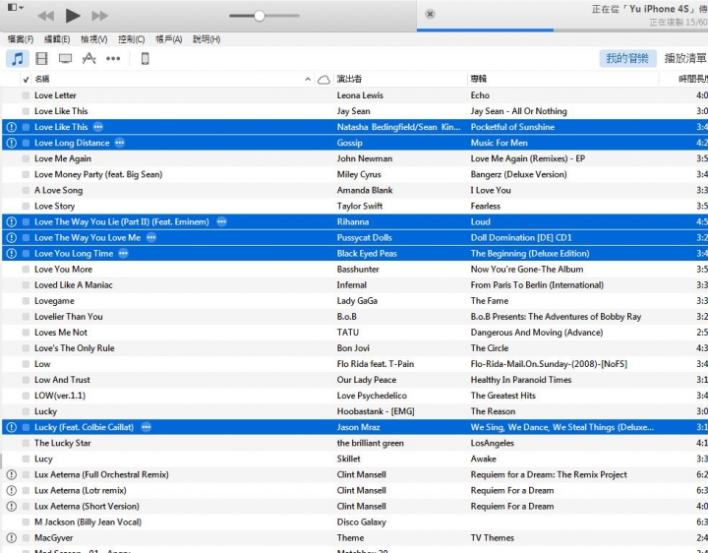708x553 pixels.
Task: Click warning icon beside Lucky (Feat. Colbie Caillat)
Action: pos(12,427)
